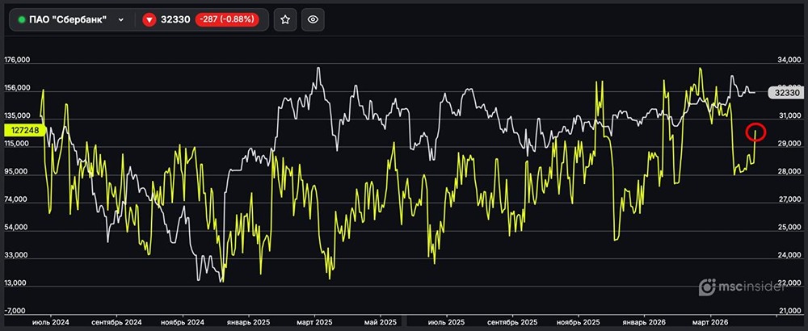Click the январь 2026 date label
The height and width of the screenshot is (331, 808).
tap(644, 322)
